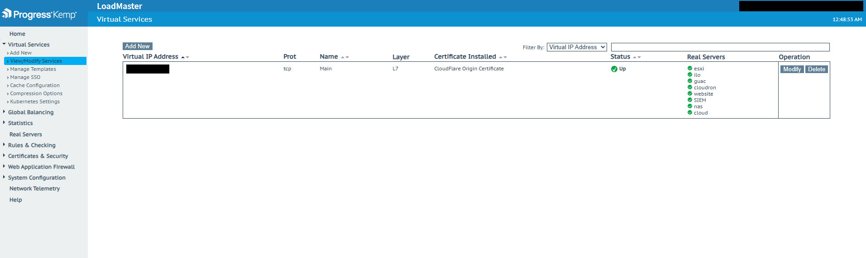
Task: Click the Progress Kemp logo
Action: [39, 14]
